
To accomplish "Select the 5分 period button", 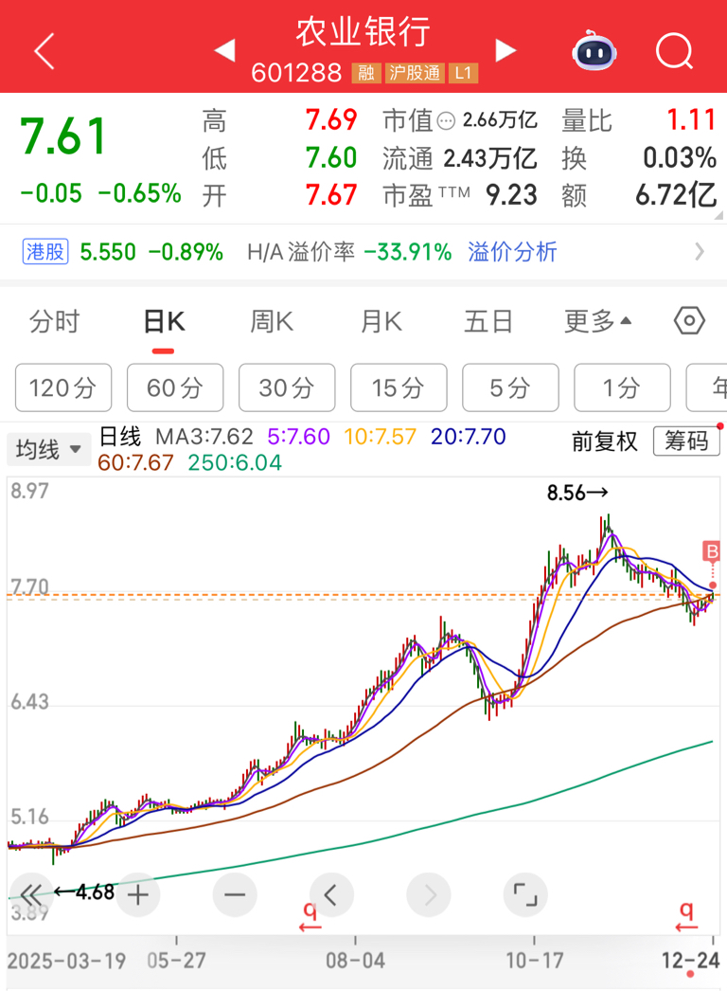I will click(x=510, y=387).
